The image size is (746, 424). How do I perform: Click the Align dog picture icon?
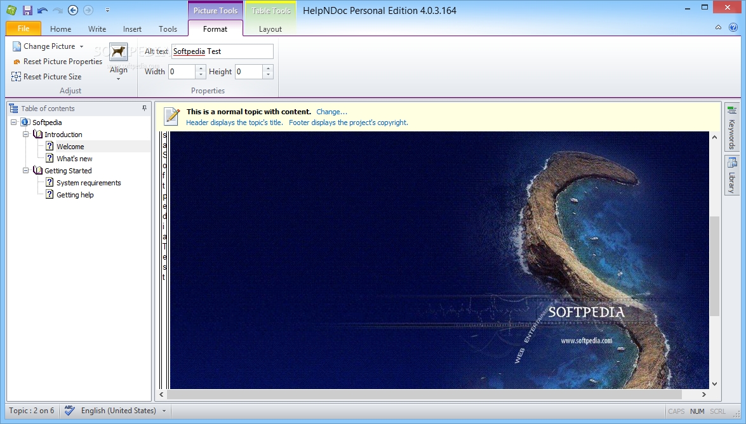[118, 51]
